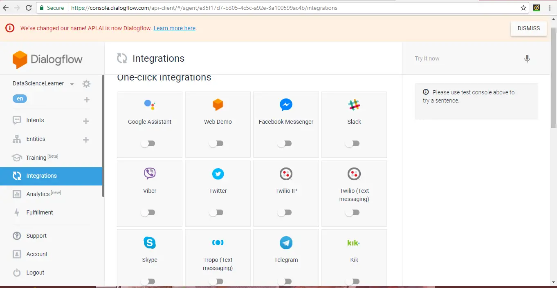The height and width of the screenshot is (288, 557).
Task: Turn on Facebook Messenger toggle
Action: (284, 143)
